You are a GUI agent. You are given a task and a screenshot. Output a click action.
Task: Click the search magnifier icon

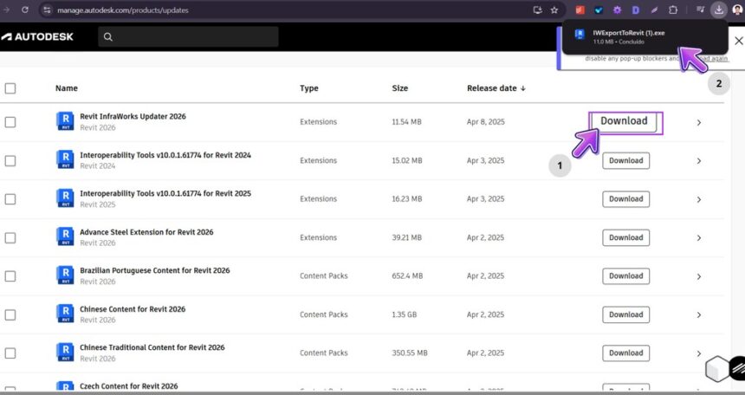coord(108,36)
